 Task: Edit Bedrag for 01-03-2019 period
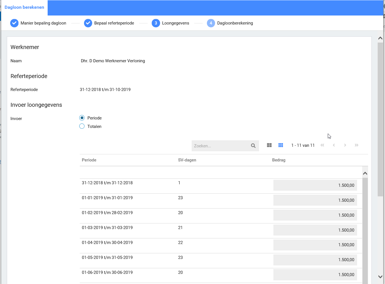click(x=315, y=230)
